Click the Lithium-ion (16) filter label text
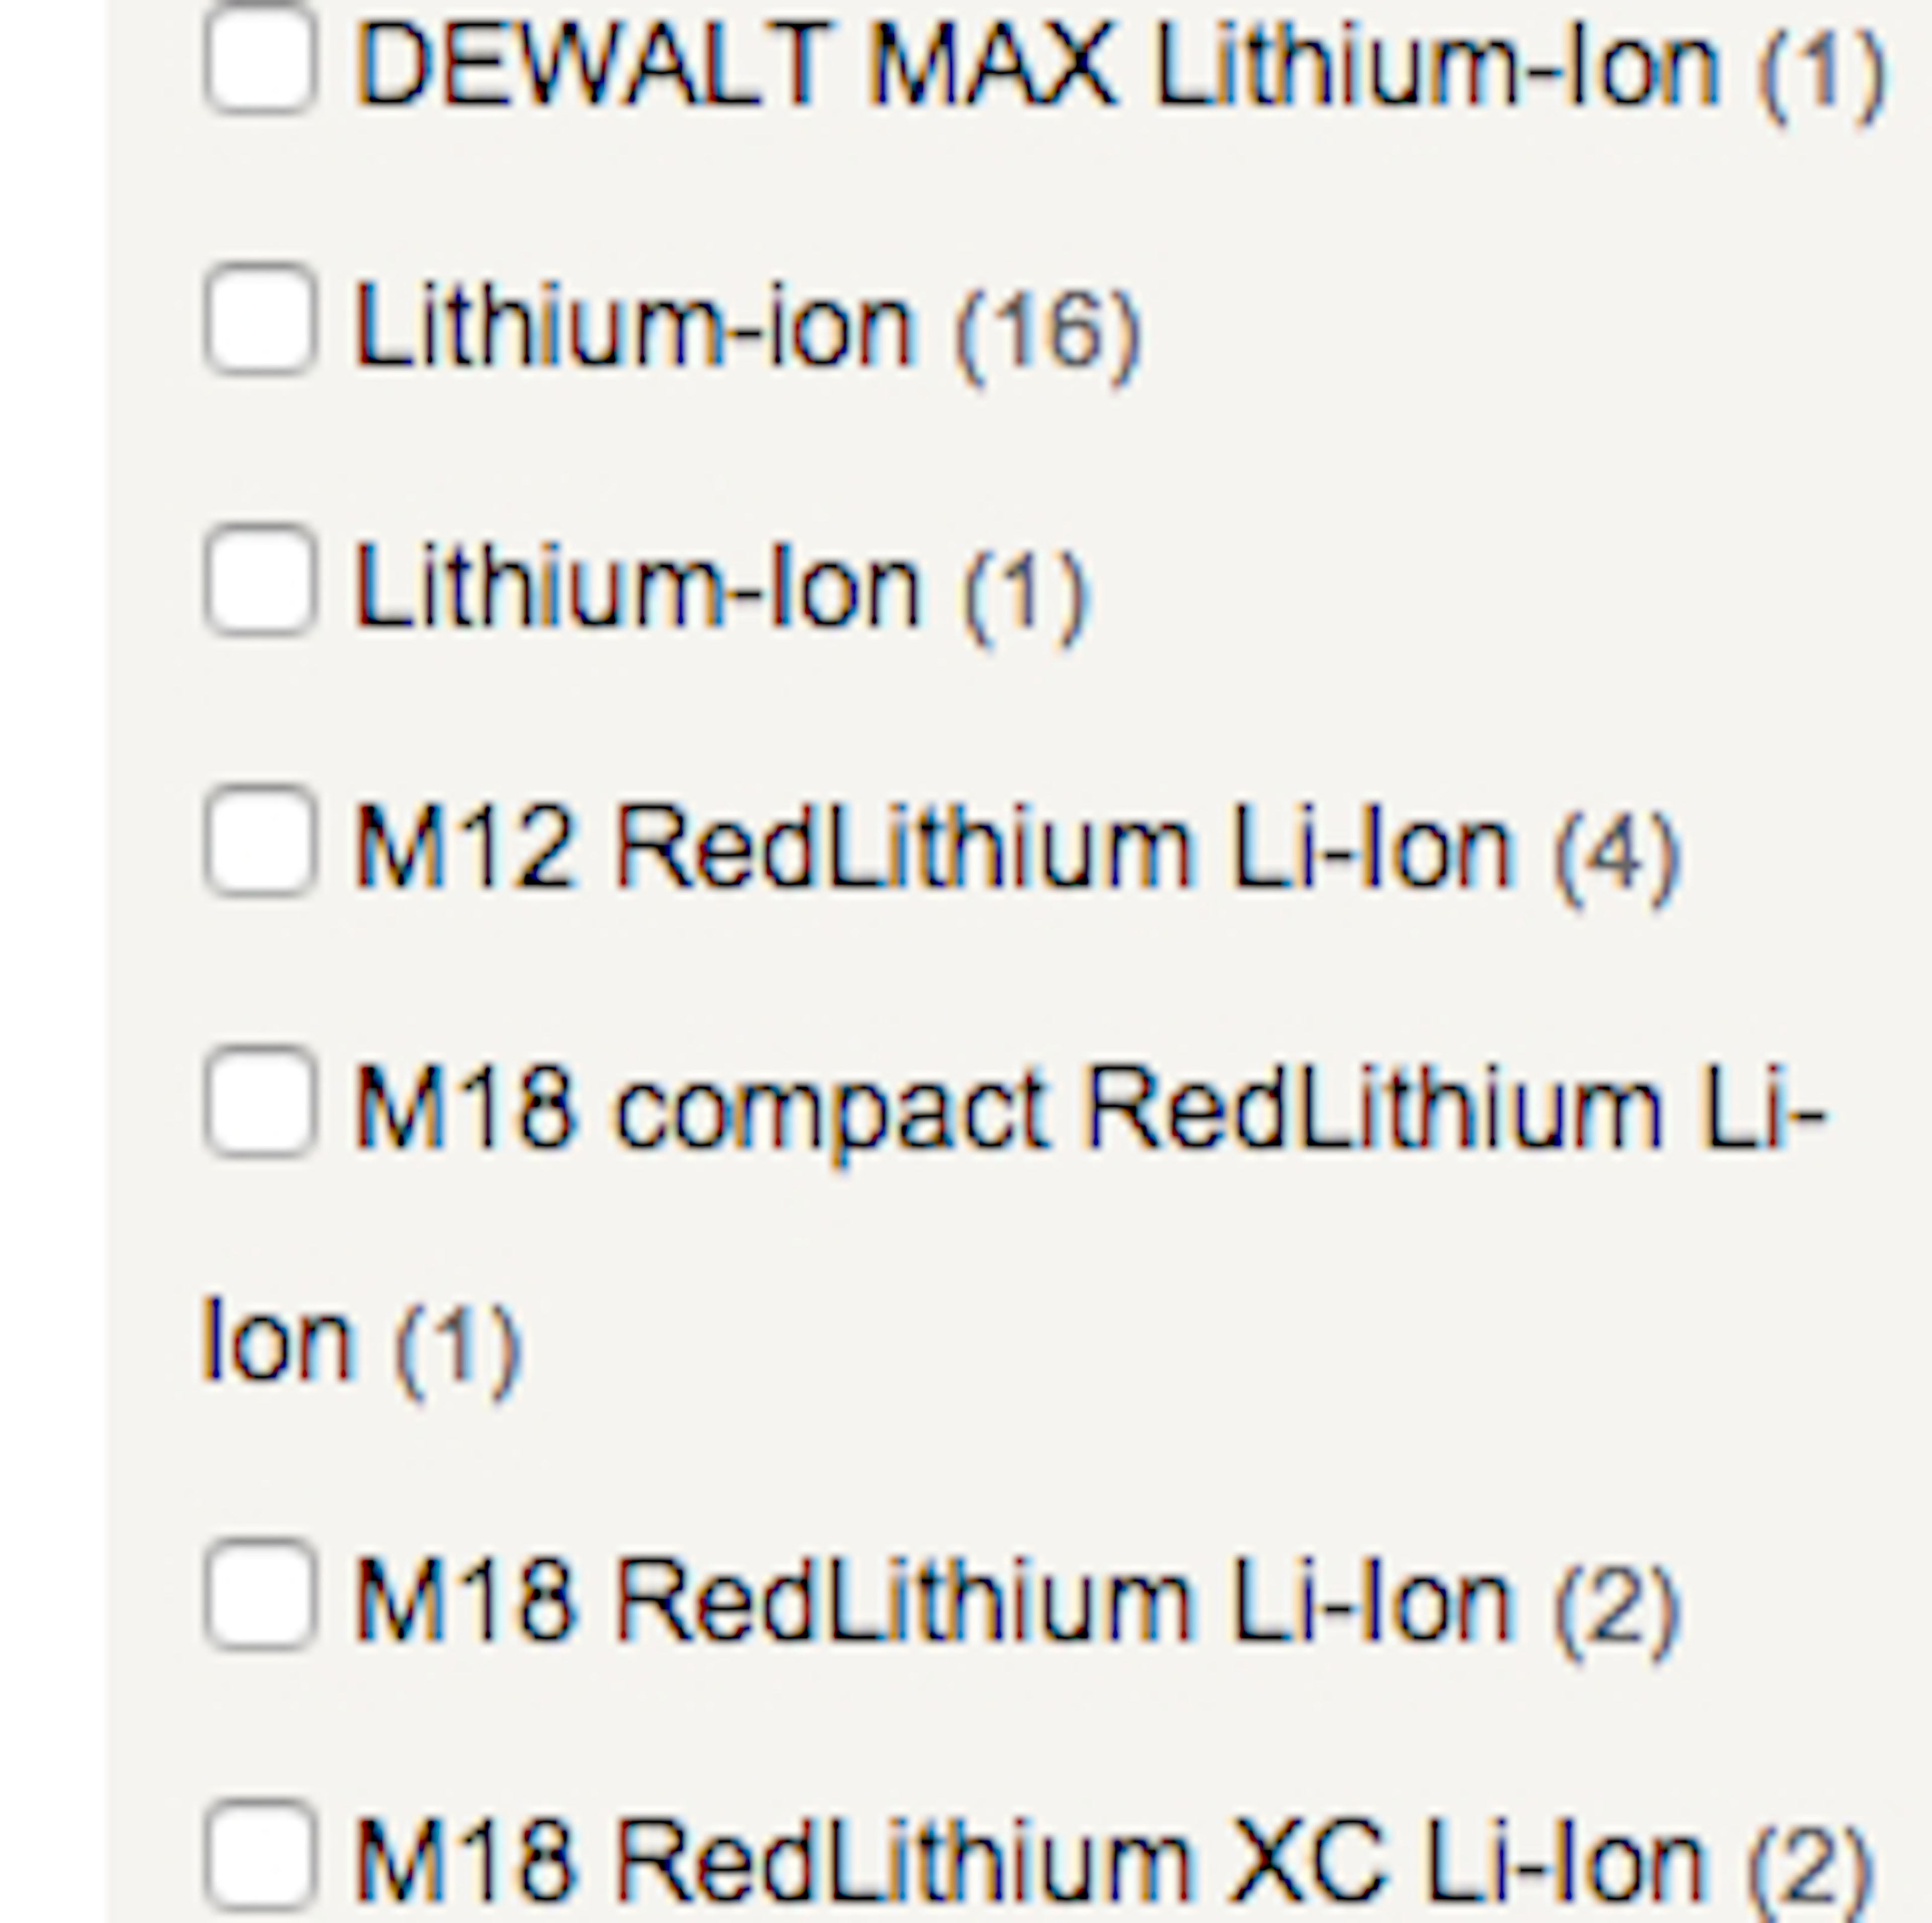The width and height of the screenshot is (1932, 1923). [x=634, y=328]
